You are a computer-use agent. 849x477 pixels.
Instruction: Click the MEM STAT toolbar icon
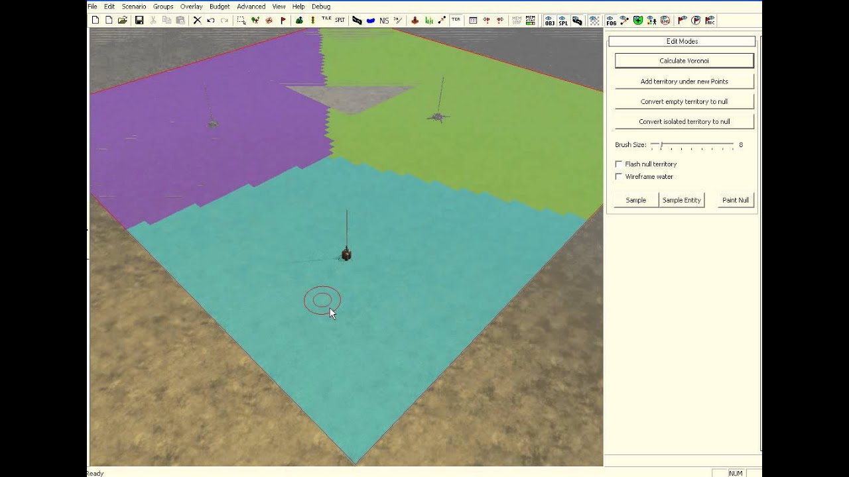530,21
